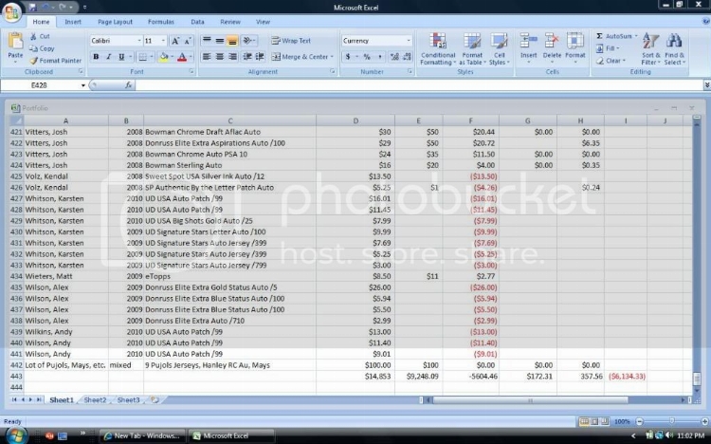This screenshot has height=444, width=711.
Task: Click Wrap Text button
Action: coord(291,41)
